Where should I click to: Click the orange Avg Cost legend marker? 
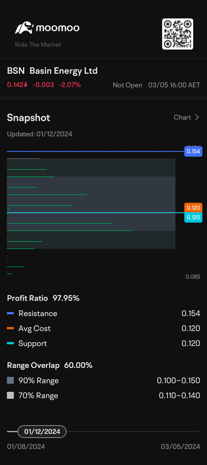click(x=10, y=328)
